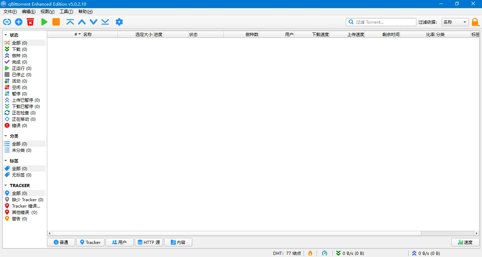Image resolution: width=482 pixels, height=257 pixels.
Task: Collapse the 状态 sidebar section
Action: pos(6,35)
